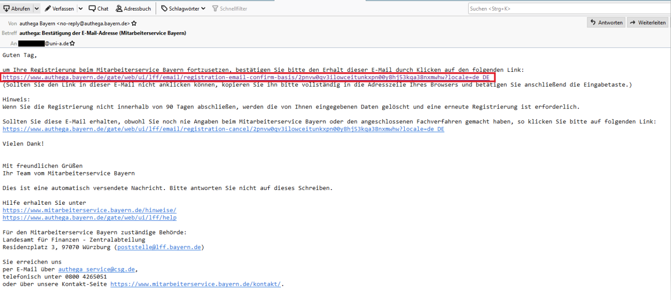Click the authega_service@csg.de email link
Screen dimensions: 671x300
tap(97, 269)
